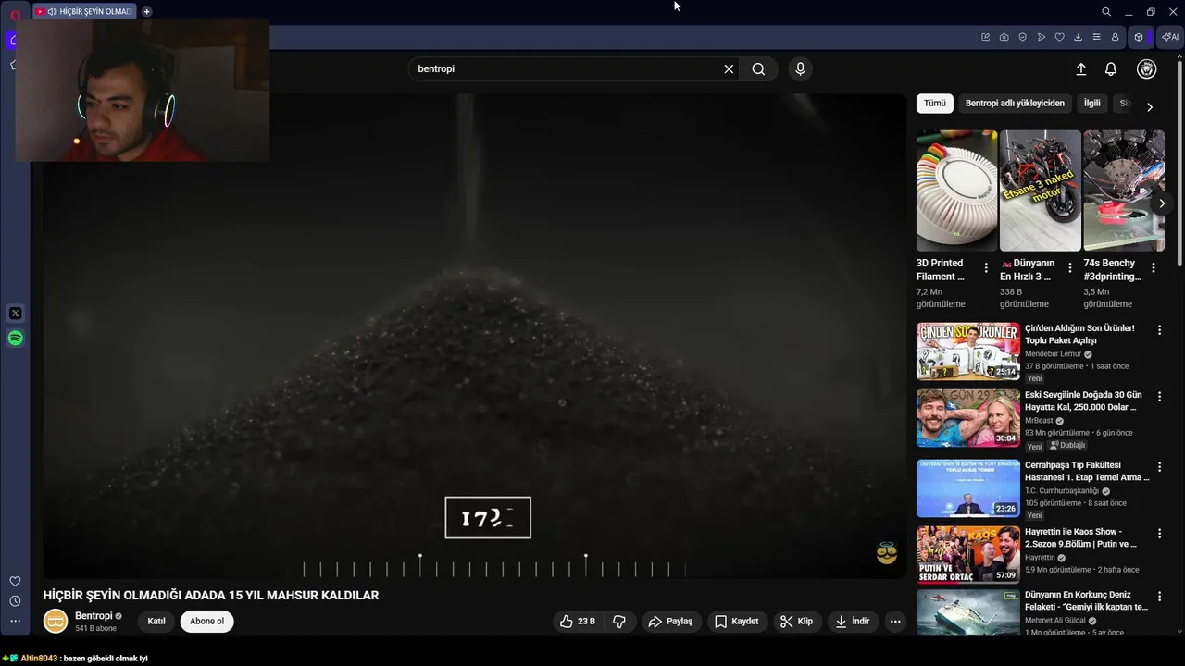Open options for Hayrettin ile Kaos Show
Screen dimensions: 1185x666
tap(1159, 534)
